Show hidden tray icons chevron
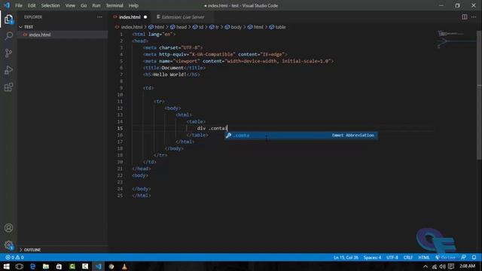 click(426, 266)
